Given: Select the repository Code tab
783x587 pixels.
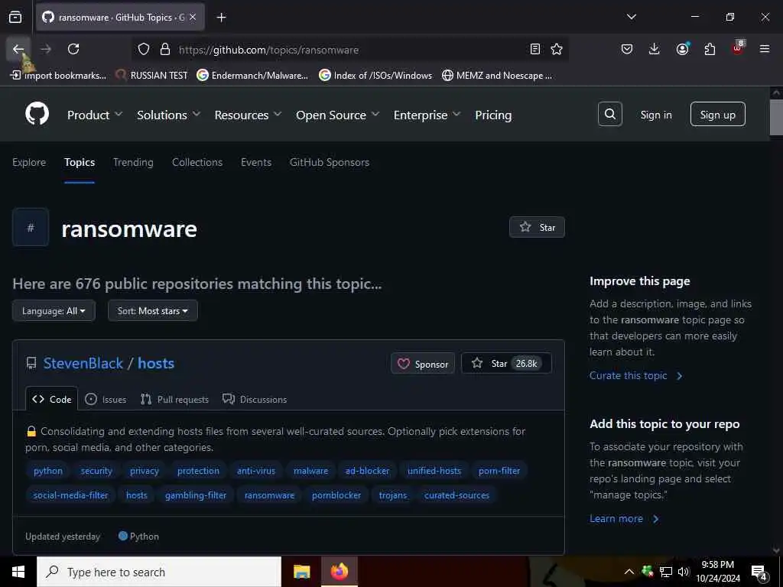Looking at the screenshot, I should coord(52,399).
